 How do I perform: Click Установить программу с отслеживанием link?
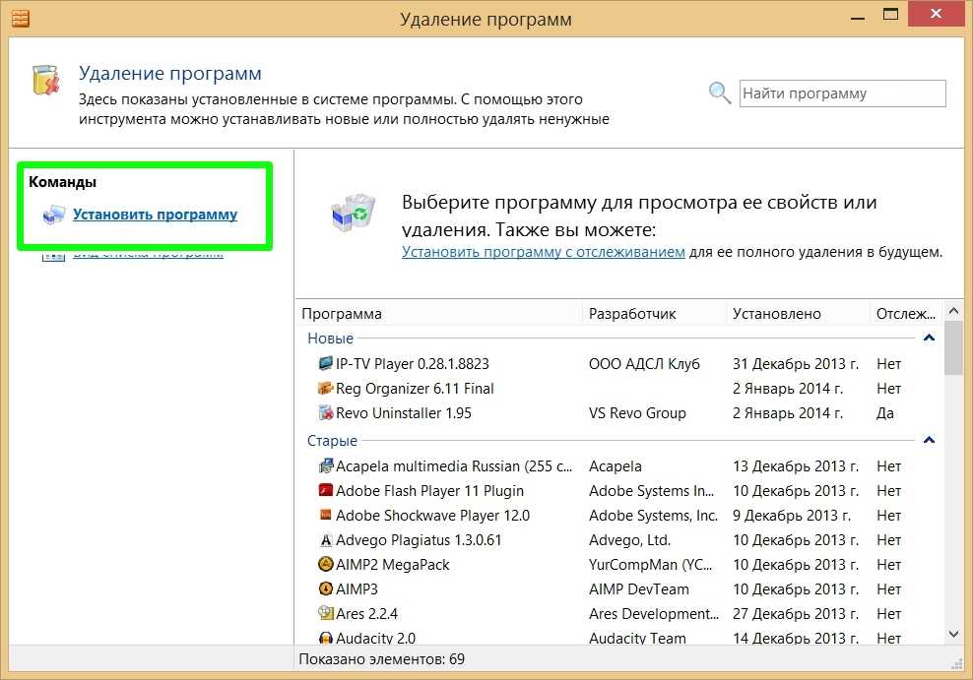click(543, 252)
